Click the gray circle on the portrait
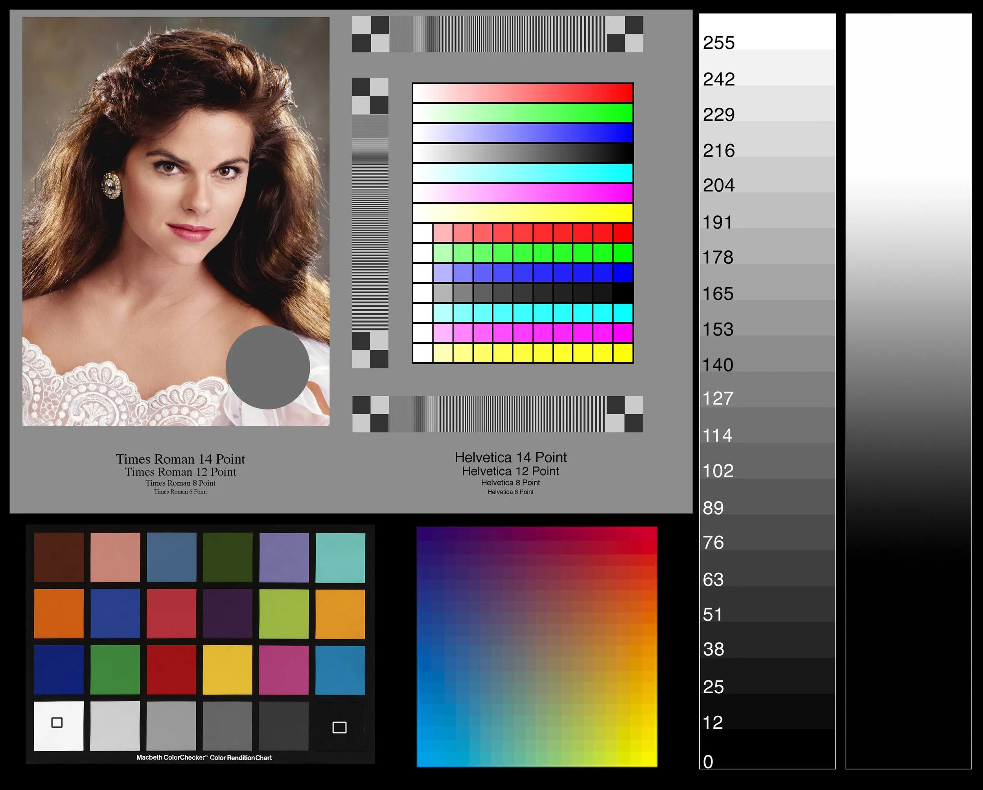The height and width of the screenshot is (790, 983). coord(268,367)
